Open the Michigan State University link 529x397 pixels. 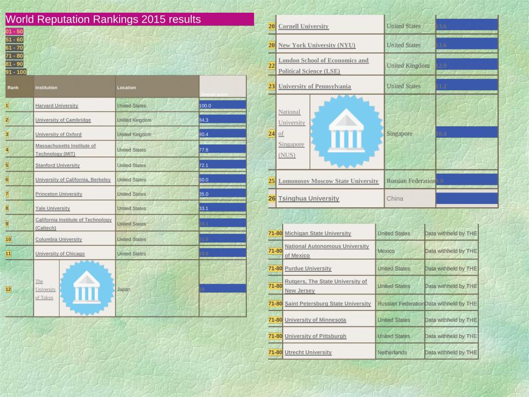318,233
